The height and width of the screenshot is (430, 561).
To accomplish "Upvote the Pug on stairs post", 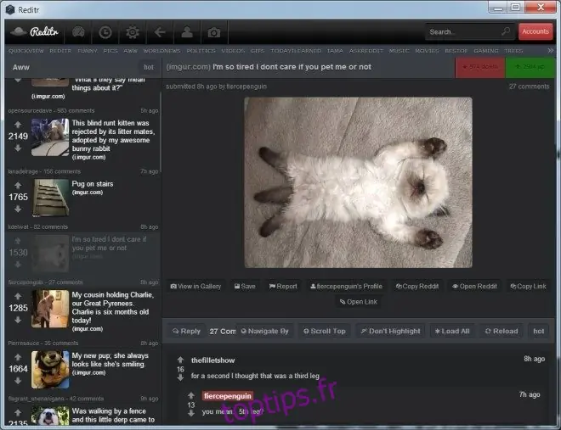I will coord(18,185).
